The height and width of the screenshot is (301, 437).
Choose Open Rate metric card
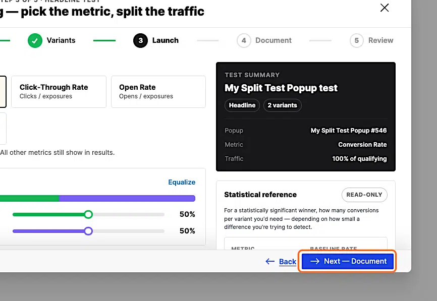[x=158, y=92]
